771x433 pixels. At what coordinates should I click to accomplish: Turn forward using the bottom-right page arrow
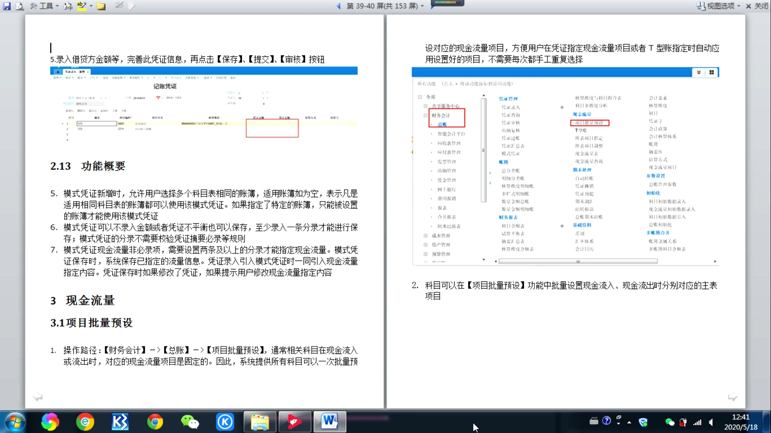732,397
